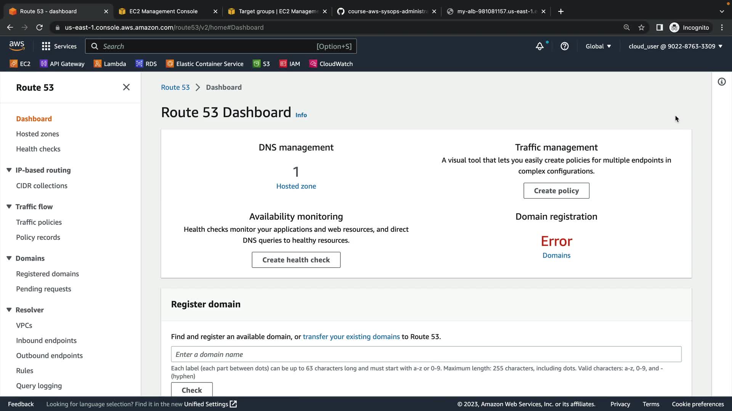
Task: Open the AWS notifications bell icon
Action: pos(539,46)
